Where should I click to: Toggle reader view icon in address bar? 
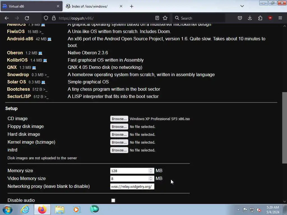(x=157, y=18)
